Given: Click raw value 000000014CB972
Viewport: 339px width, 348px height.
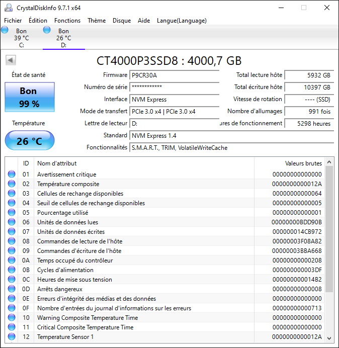Looking at the screenshot, I should [x=297, y=232].
